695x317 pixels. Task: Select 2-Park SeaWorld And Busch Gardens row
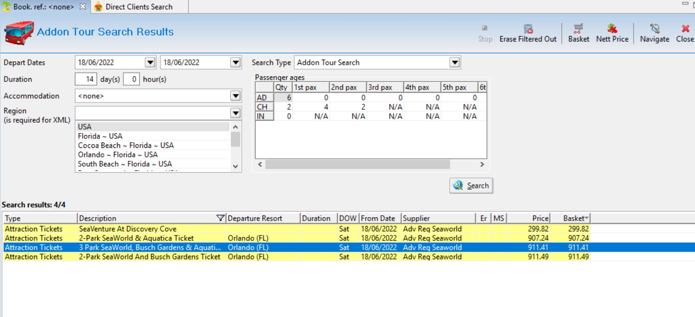click(348, 257)
